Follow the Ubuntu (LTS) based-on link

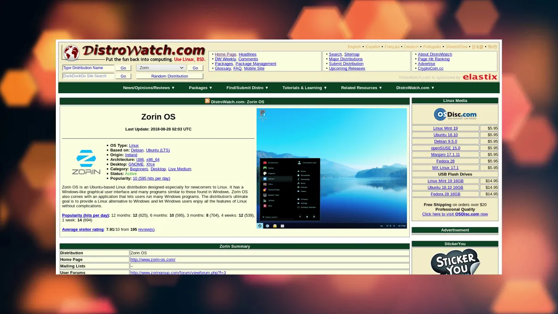click(158, 150)
